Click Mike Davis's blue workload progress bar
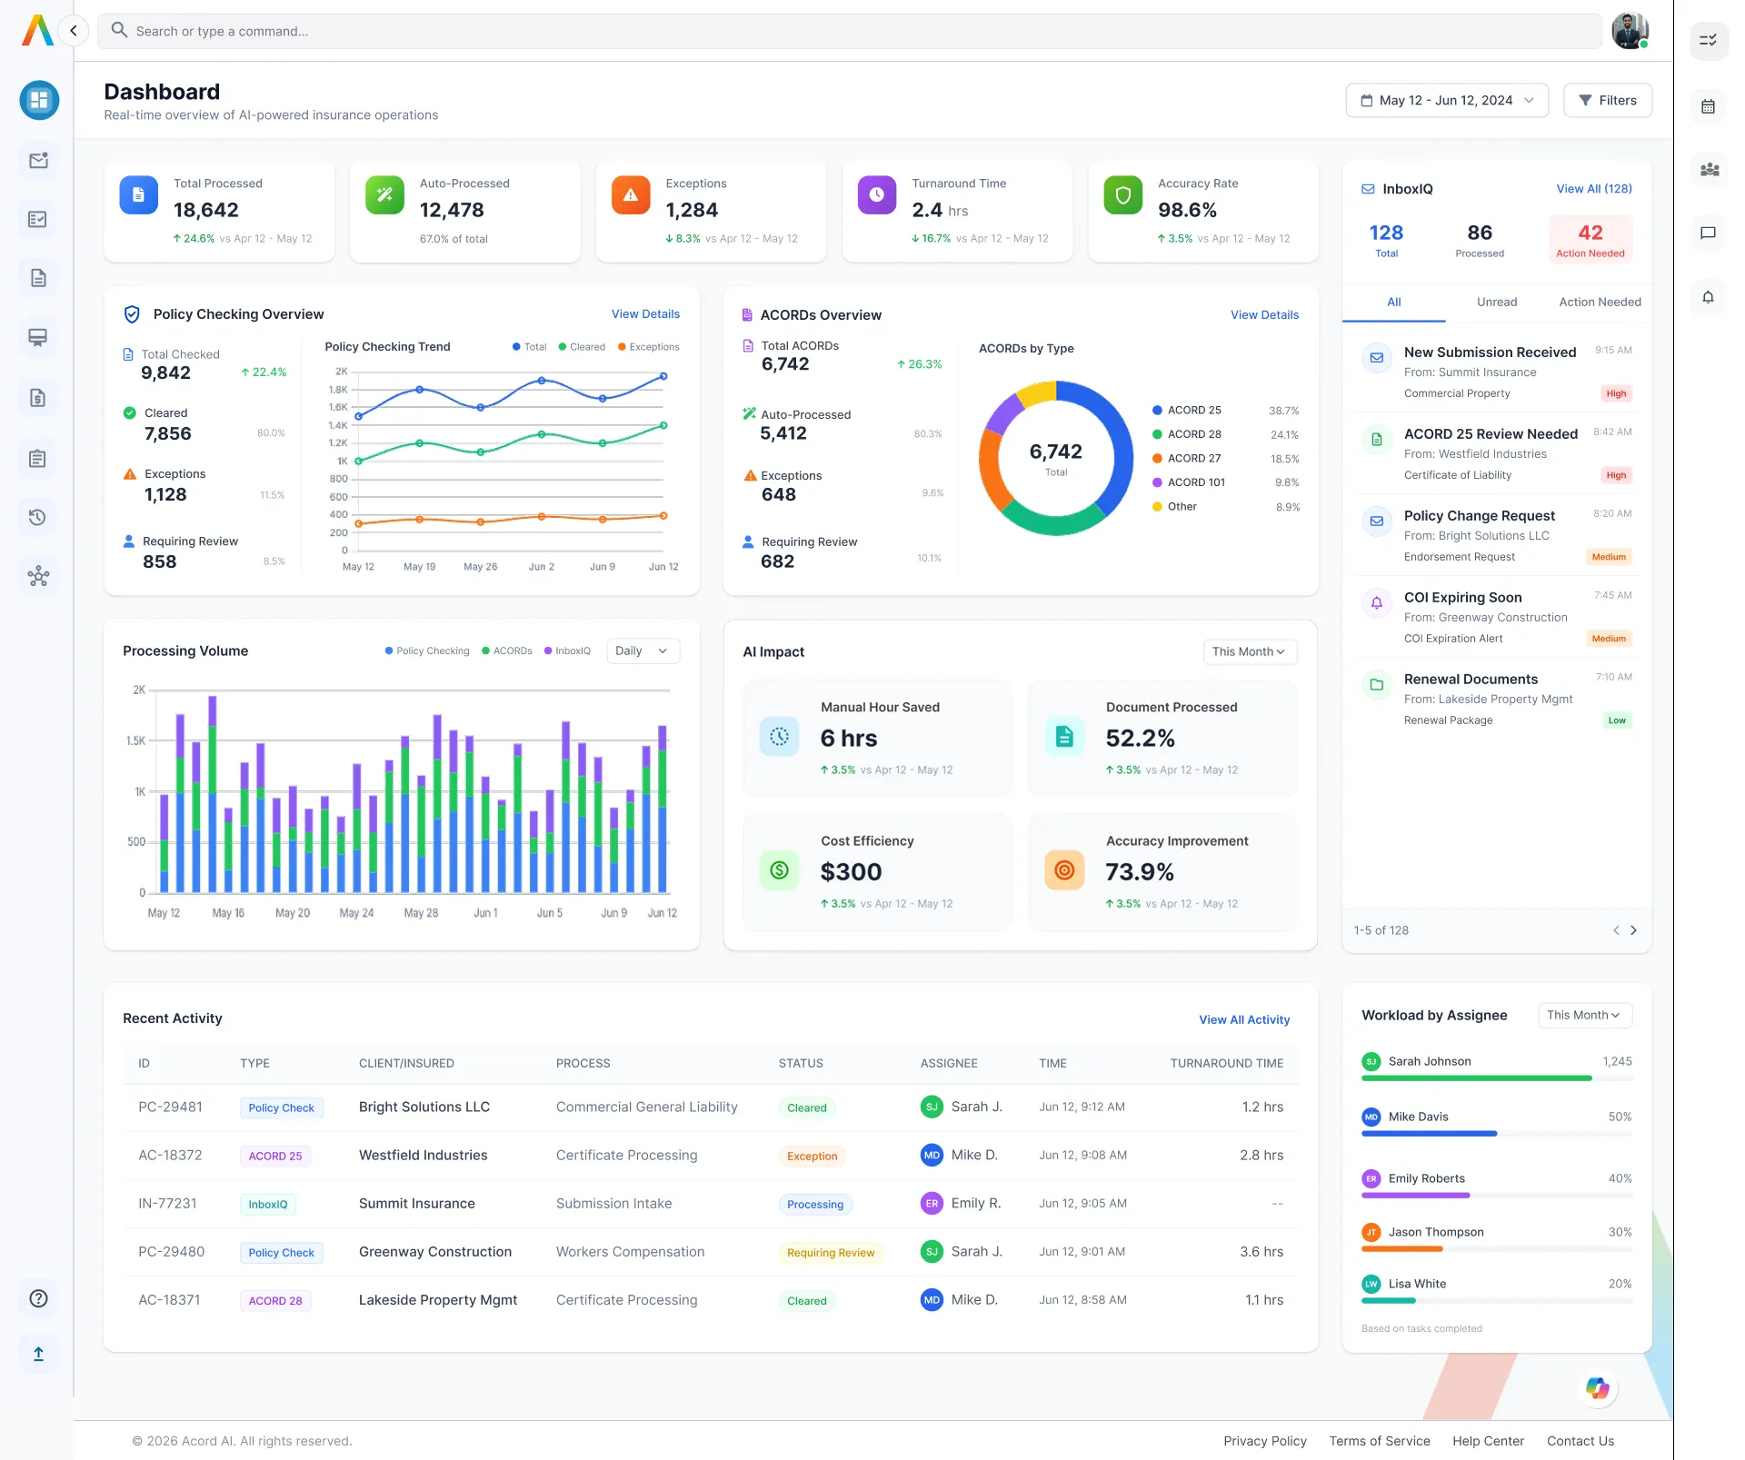1745x1460 pixels. (x=1429, y=1134)
